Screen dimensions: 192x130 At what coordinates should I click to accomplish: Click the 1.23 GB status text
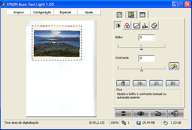pos(176,122)
